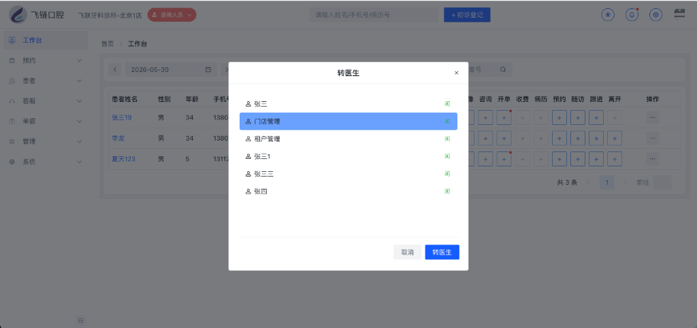This screenshot has height=328, width=697.
Task: Click 咨询 plus button for 张三19
Action: [x=485, y=117]
